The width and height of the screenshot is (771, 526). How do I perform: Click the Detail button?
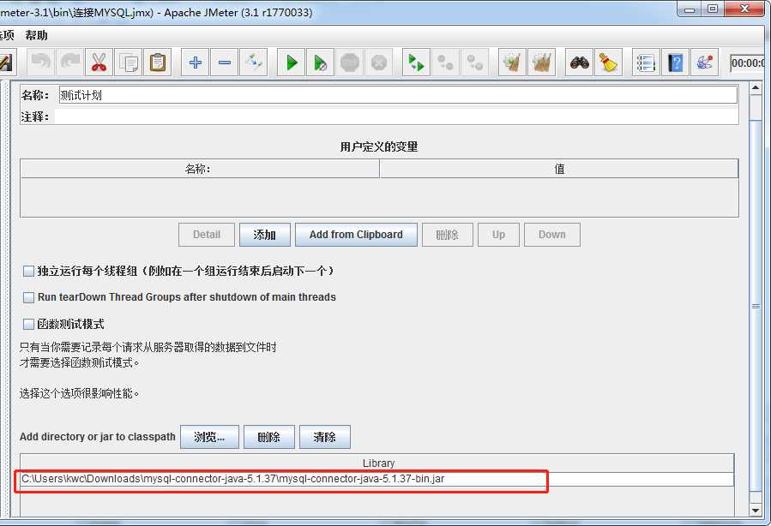click(x=207, y=235)
